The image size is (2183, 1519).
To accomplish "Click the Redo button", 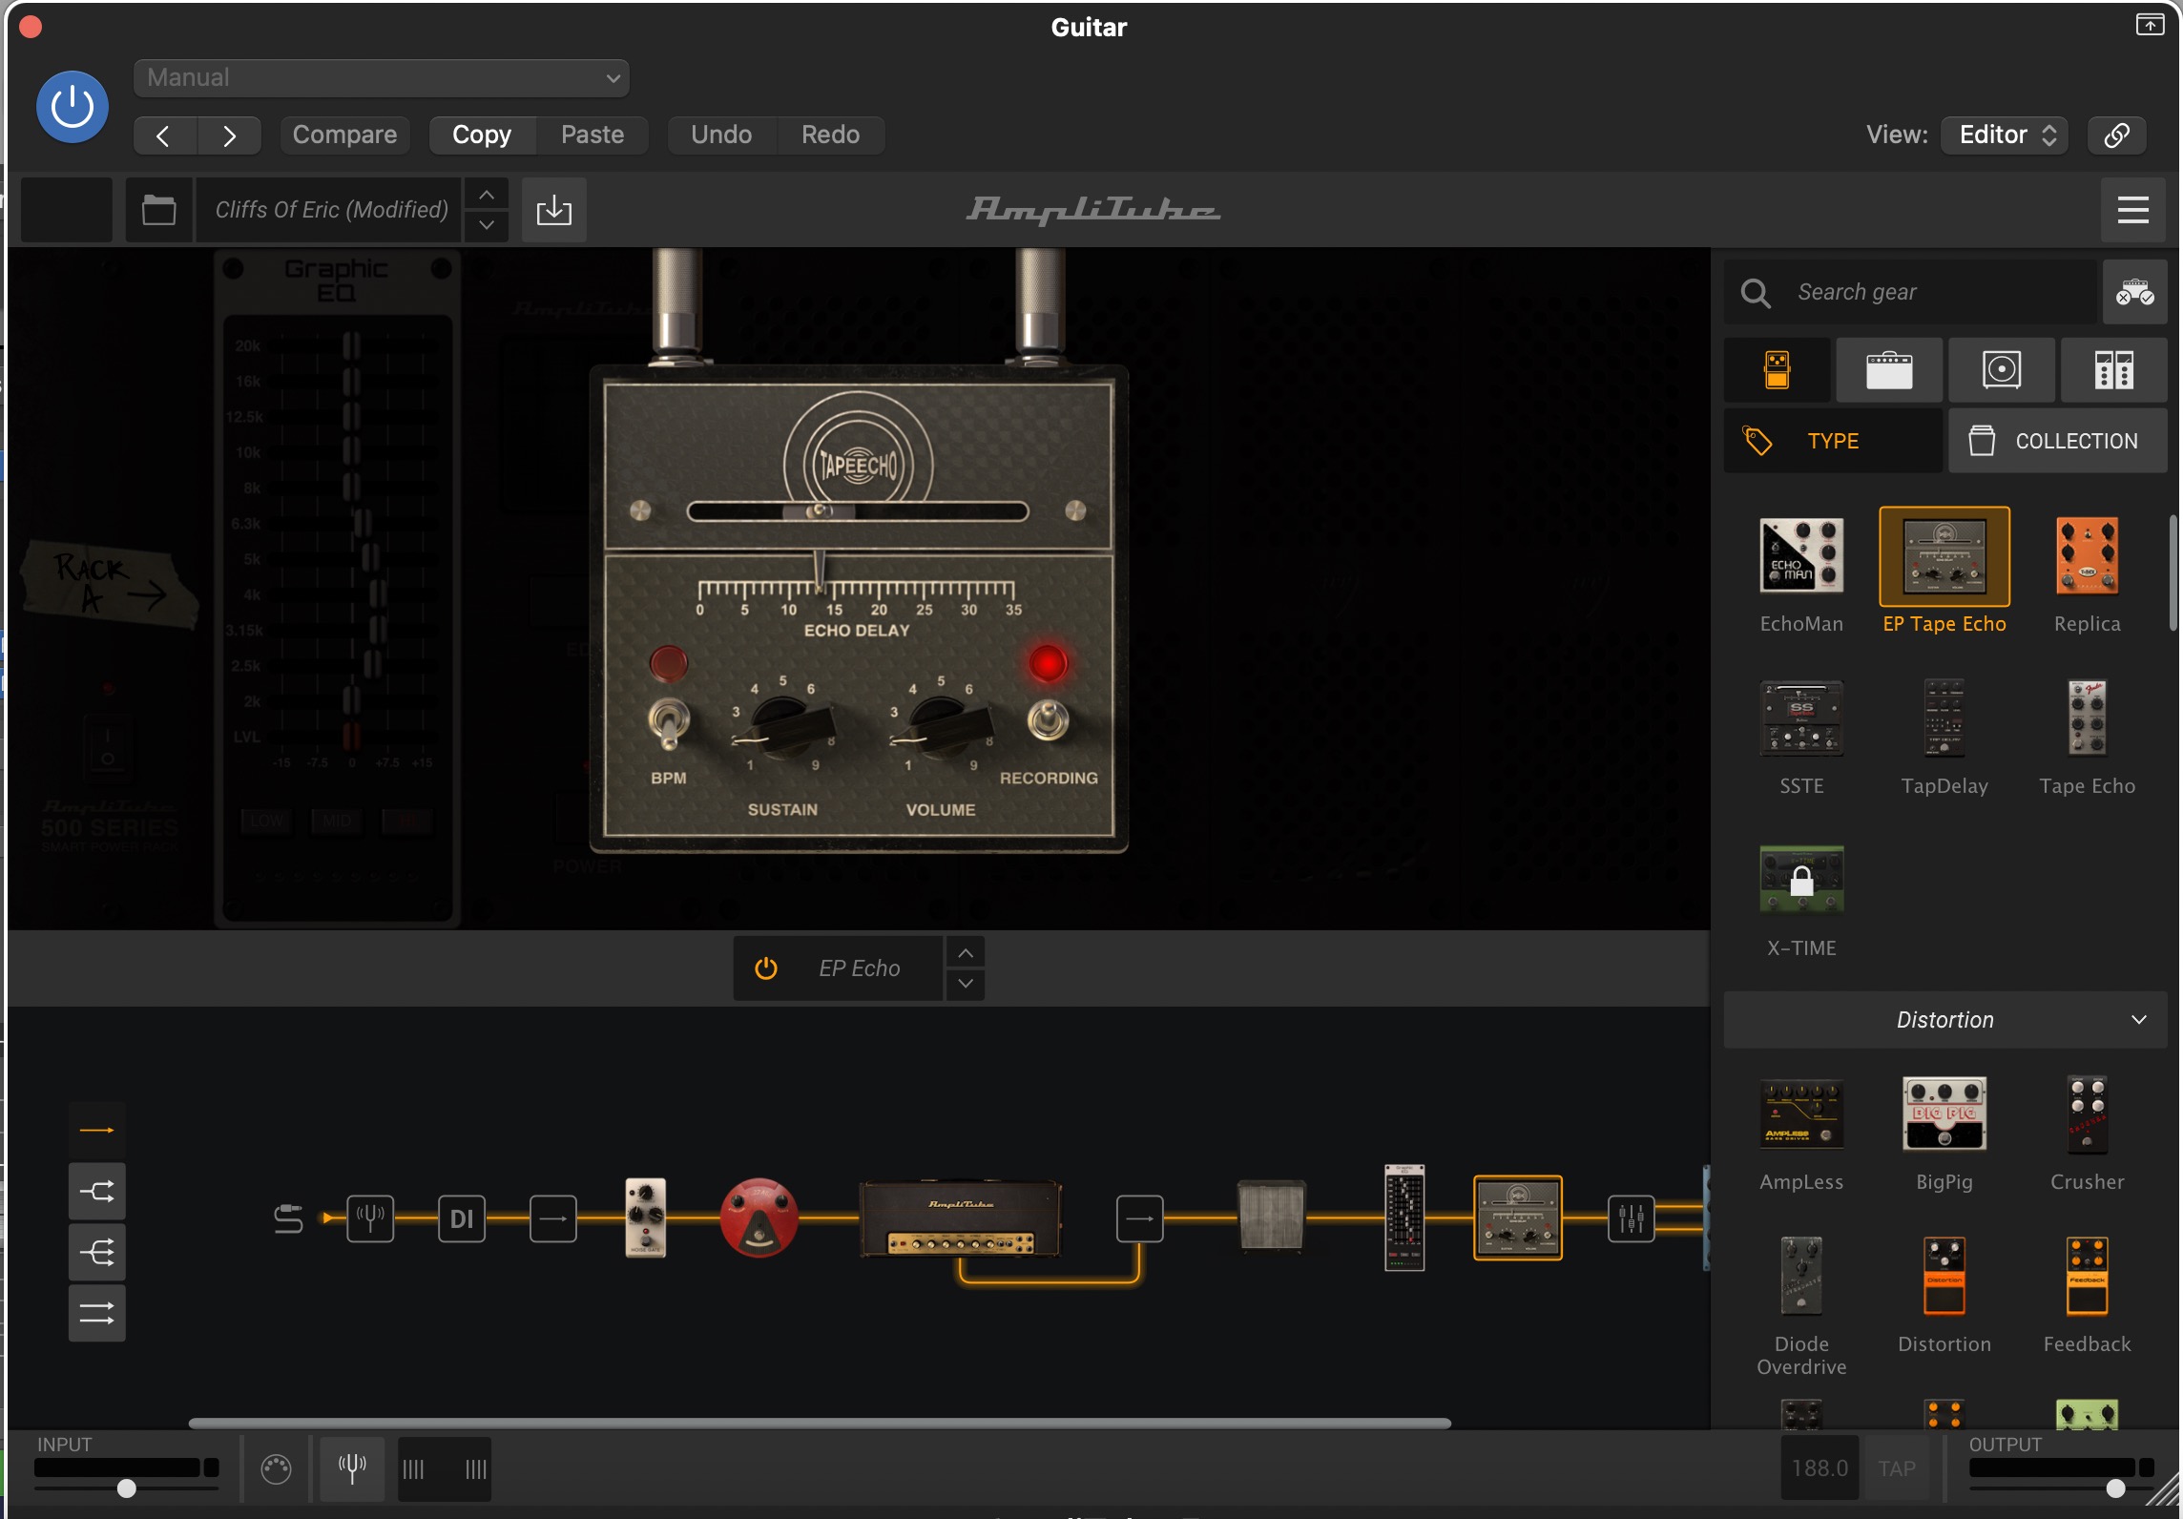I will (x=830, y=135).
